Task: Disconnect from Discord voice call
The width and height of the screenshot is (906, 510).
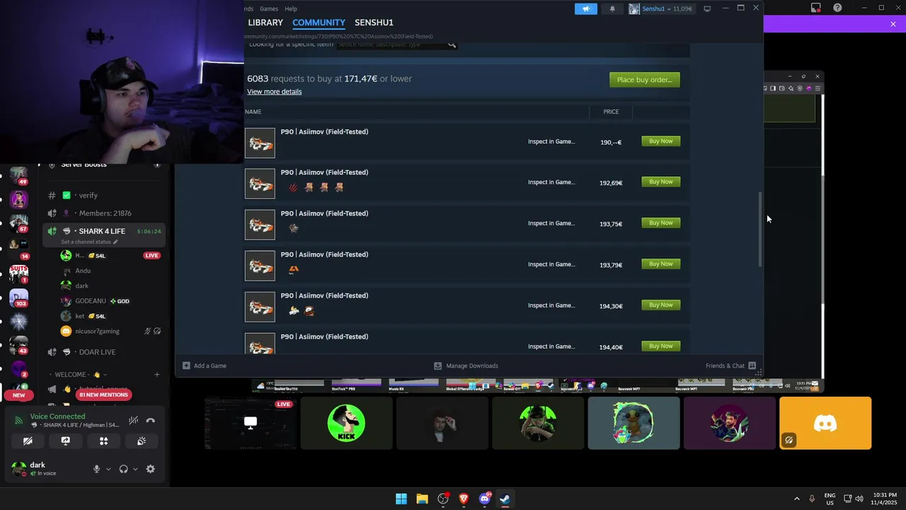Action: coord(150,420)
